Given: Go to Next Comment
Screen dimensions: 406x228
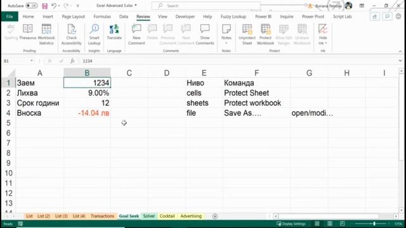Looking at the screenshot, I should [x=186, y=34].
